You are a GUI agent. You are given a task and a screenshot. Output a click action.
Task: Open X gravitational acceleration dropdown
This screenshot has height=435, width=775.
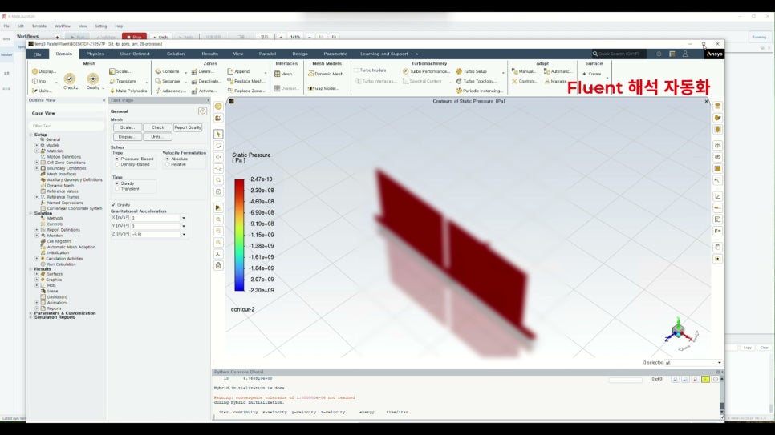(184, 218)
